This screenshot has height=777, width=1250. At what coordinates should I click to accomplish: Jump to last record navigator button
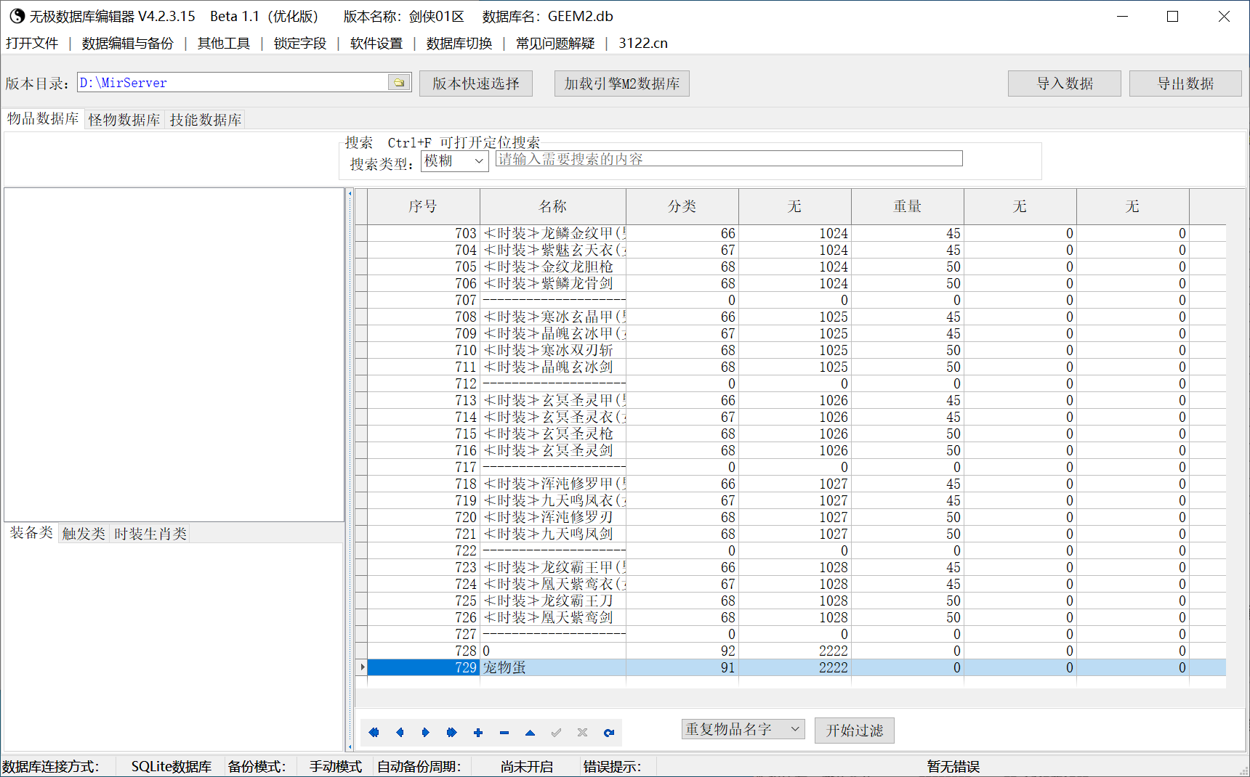(452, 733)
